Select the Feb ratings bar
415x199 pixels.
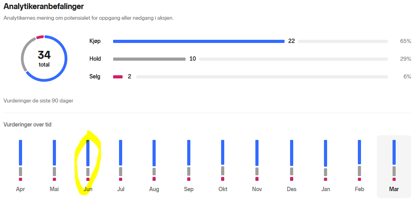359,160
